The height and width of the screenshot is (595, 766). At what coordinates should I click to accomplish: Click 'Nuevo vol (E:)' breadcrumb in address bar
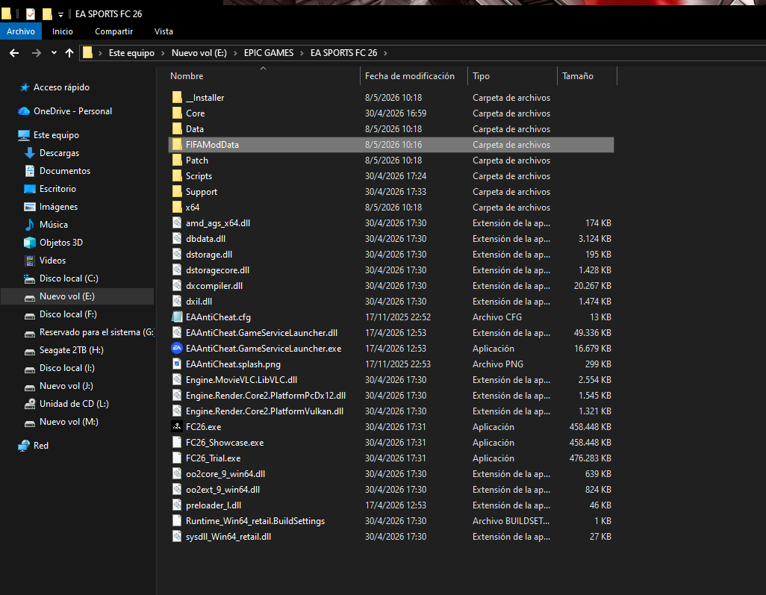pos(199,53)
